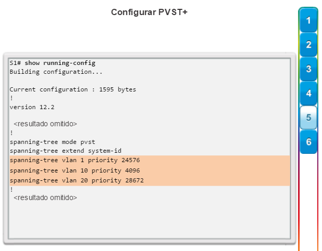The width and height of the screenshot is (322, 251).
Task: Click 'spanning-tree extend system-id' line
Action: tap(66, 151)
